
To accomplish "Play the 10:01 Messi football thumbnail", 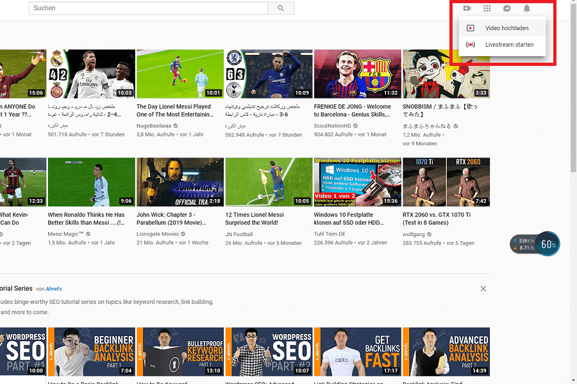I will point(180,74).
